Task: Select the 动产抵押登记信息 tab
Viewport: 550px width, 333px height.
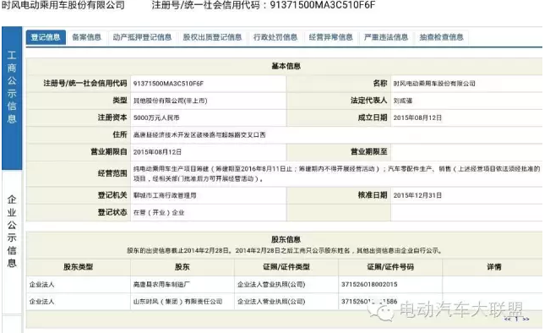Action: coord(142,37)
